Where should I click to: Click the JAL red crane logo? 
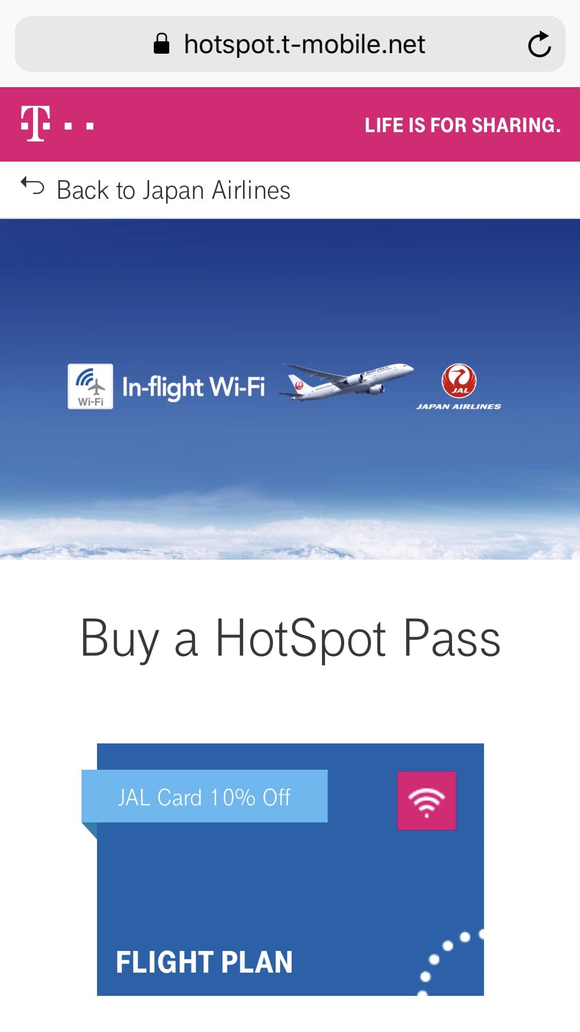459,381
